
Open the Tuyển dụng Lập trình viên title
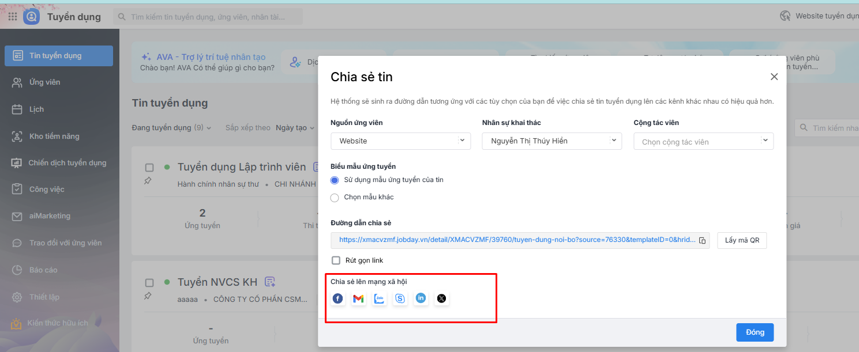click(242, 167)
